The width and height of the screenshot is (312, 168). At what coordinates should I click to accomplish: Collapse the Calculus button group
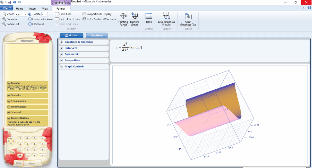[x=9, y=83]
